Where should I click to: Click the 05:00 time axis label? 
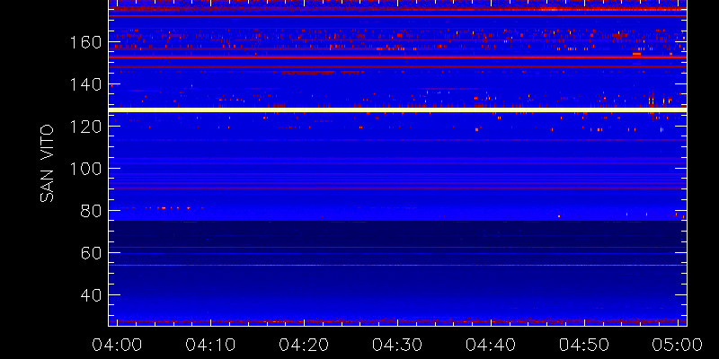coord(678,345)
